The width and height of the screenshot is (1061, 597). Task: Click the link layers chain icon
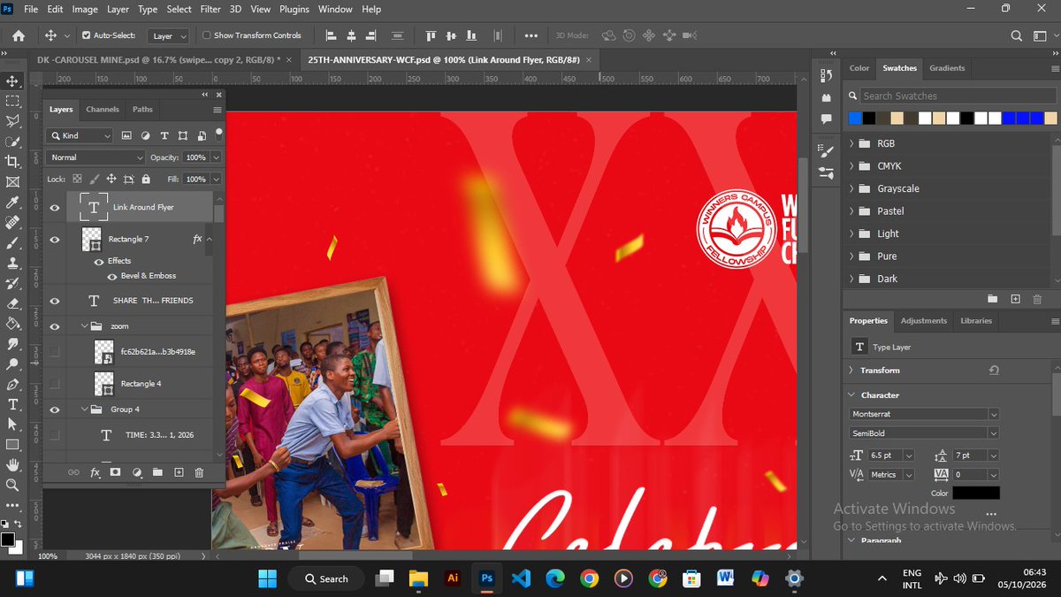[73, 473]
